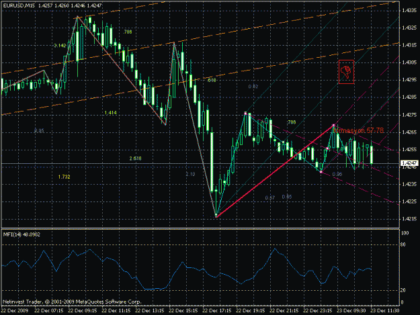
Task: Click the Netinvest Trader copyright text
Action: pyautogui.click(x=72, y=302)
